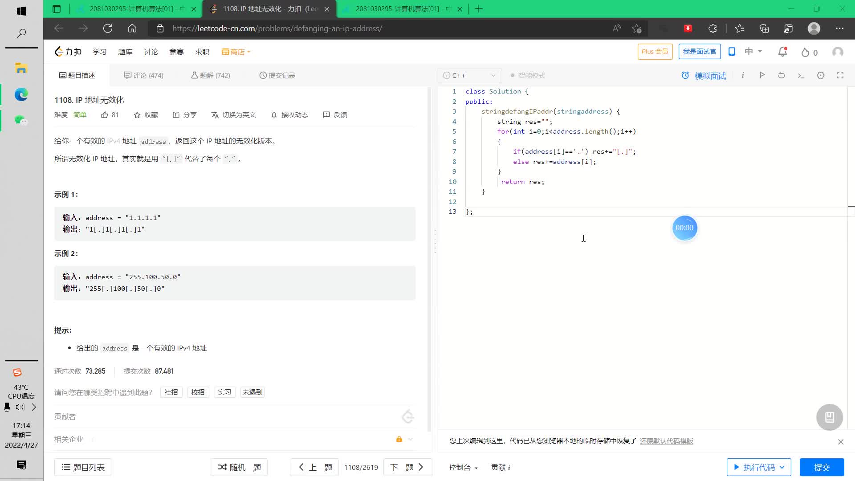Open the LeetCode notifications bell icon
The image size is (855, 481).
pos(782,52)
